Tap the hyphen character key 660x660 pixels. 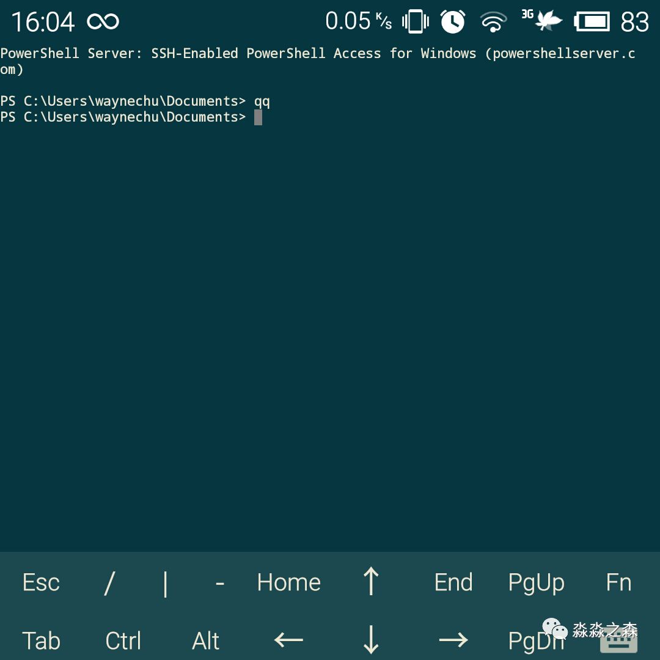(219, 582)
